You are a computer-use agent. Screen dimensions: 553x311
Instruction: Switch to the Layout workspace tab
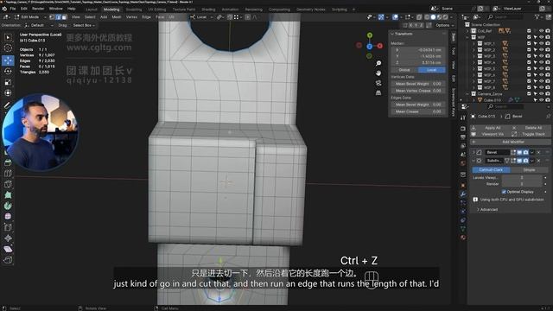tap(91, 10)
